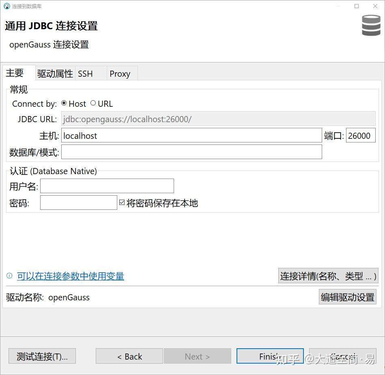Click the < Back button
385x375 pixels.
[129, 356]
